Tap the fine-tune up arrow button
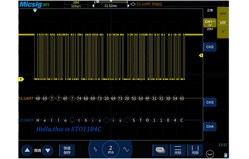Screen dimensions: 249x159 click(x=27, y=150)
